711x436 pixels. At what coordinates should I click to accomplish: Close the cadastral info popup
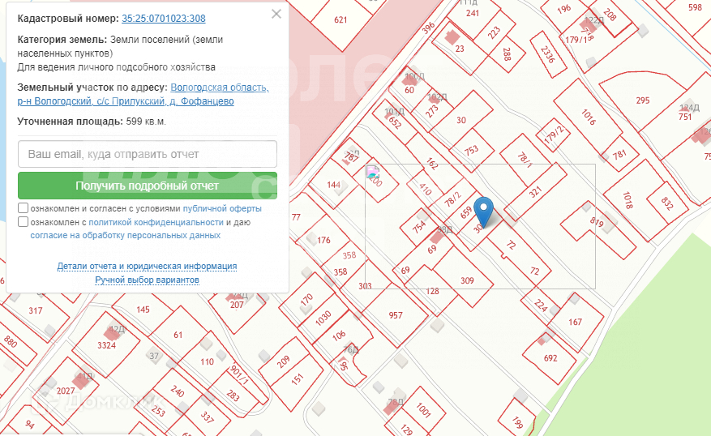[276, 14]
